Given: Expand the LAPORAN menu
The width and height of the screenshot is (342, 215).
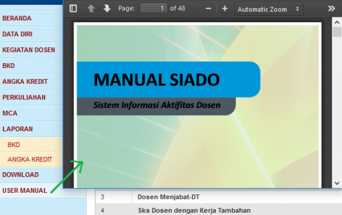Looking at the screenshot, I should 31,129.
